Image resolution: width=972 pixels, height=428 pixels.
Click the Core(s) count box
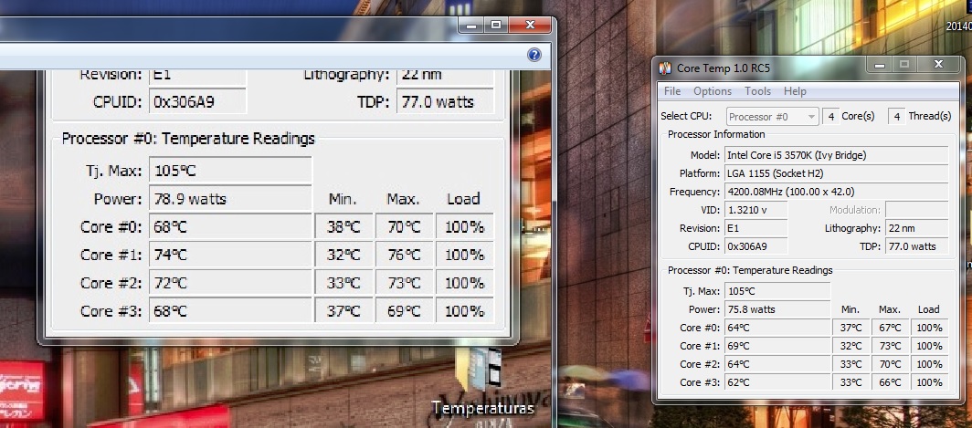(831, 117)
